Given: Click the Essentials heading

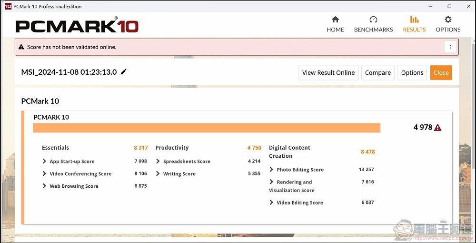Looking at the screenshot, I should [55, 148].
